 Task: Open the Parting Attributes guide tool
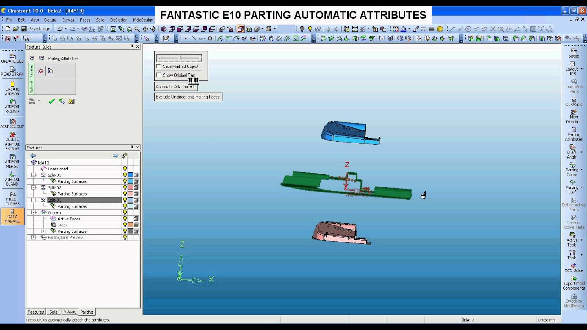(574, 135)
